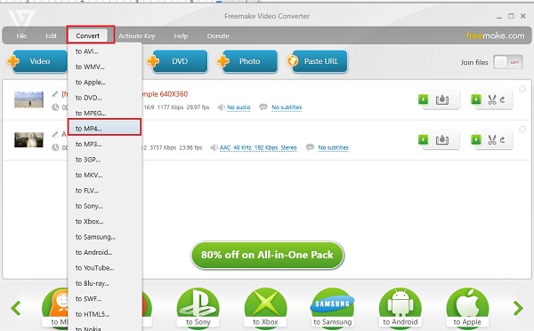The height and width of the screenshot is (331, 534).
Task: Toggle the Join files switch
Action: pos(508,62)
